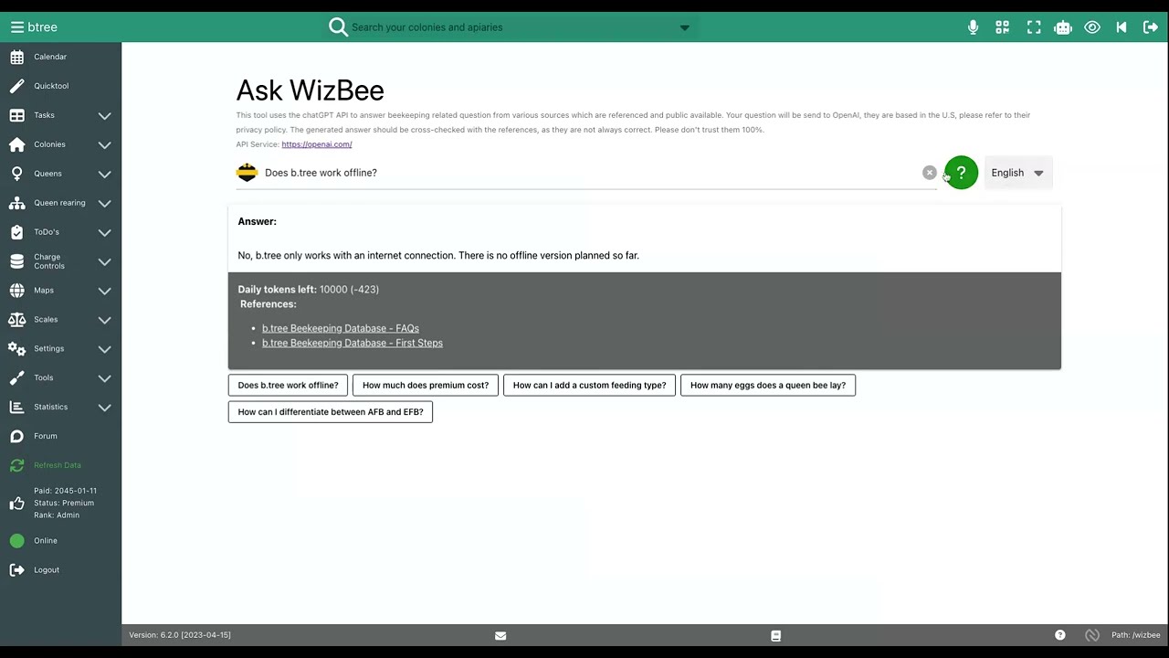Click the Maps globe icon
Image resolution: width=1169 pixels, height=658 pixels.
click(16, 291)
